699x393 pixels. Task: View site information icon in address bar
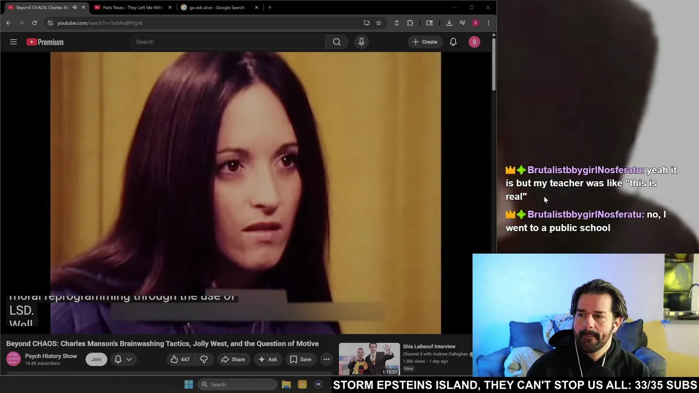50,23
